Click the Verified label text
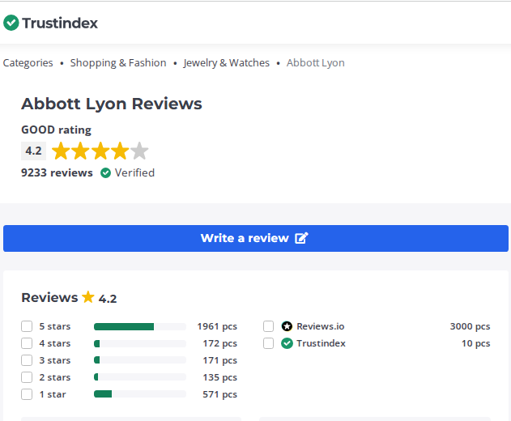 [134, 172]
